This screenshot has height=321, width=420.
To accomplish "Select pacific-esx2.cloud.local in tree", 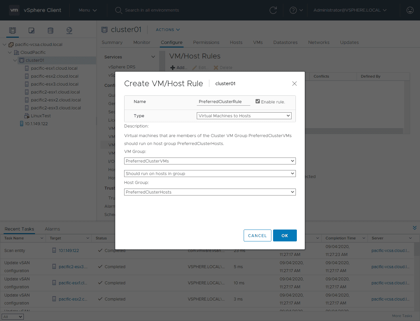I will 55,76.
